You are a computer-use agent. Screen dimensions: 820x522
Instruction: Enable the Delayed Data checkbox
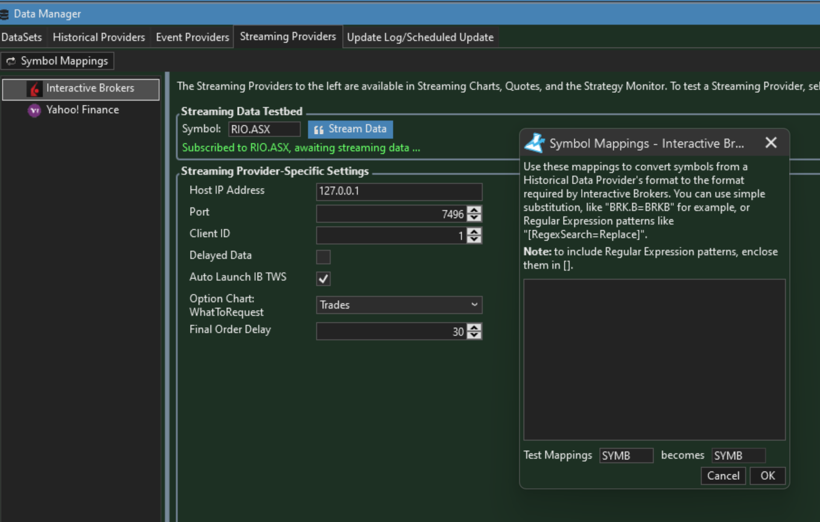click(323, 257)
